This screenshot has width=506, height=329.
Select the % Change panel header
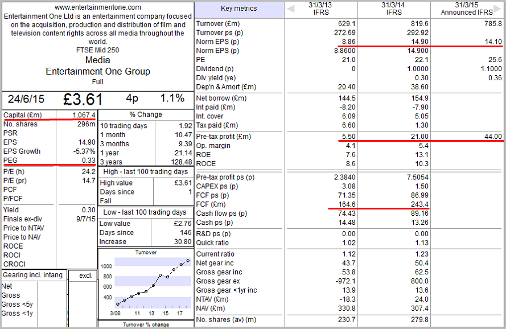click(x=145, y=114)
